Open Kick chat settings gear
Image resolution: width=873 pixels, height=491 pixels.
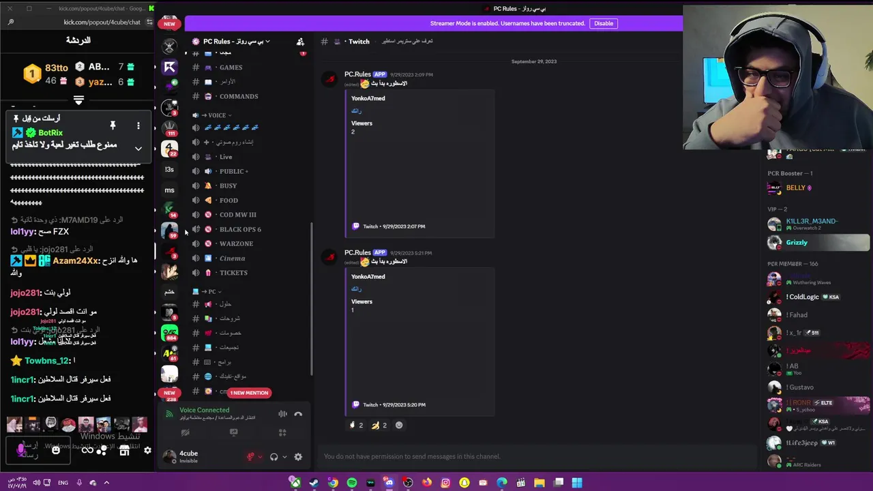point(147,450)
